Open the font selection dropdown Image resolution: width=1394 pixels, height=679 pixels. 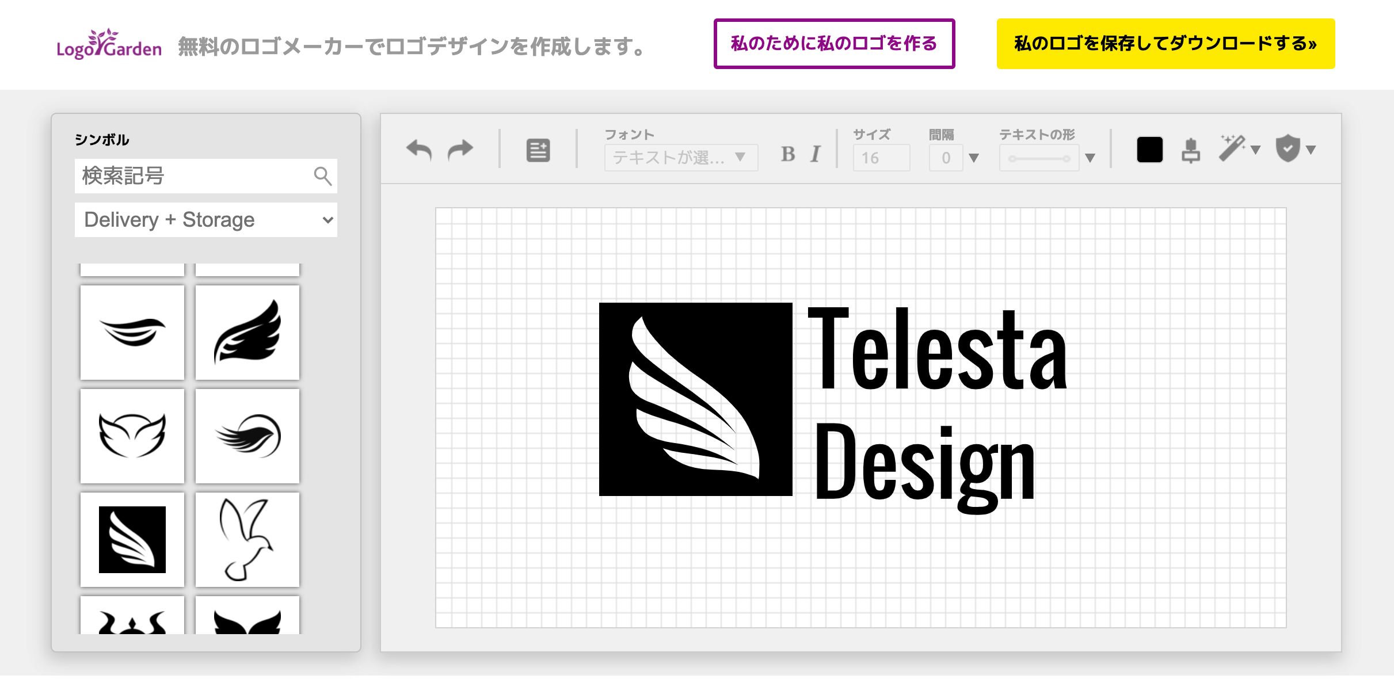[x=681, y=157]
